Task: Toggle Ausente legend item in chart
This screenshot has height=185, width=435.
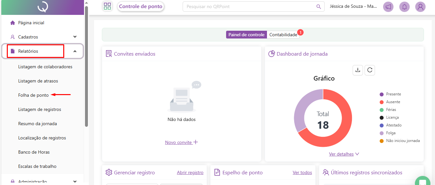Action: click(x=393, y=102)
